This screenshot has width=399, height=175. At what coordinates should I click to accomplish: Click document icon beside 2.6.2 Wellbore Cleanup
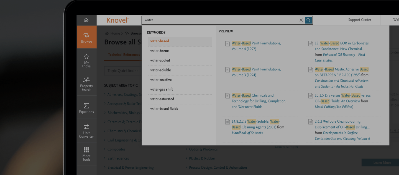(x=311, y=122)
